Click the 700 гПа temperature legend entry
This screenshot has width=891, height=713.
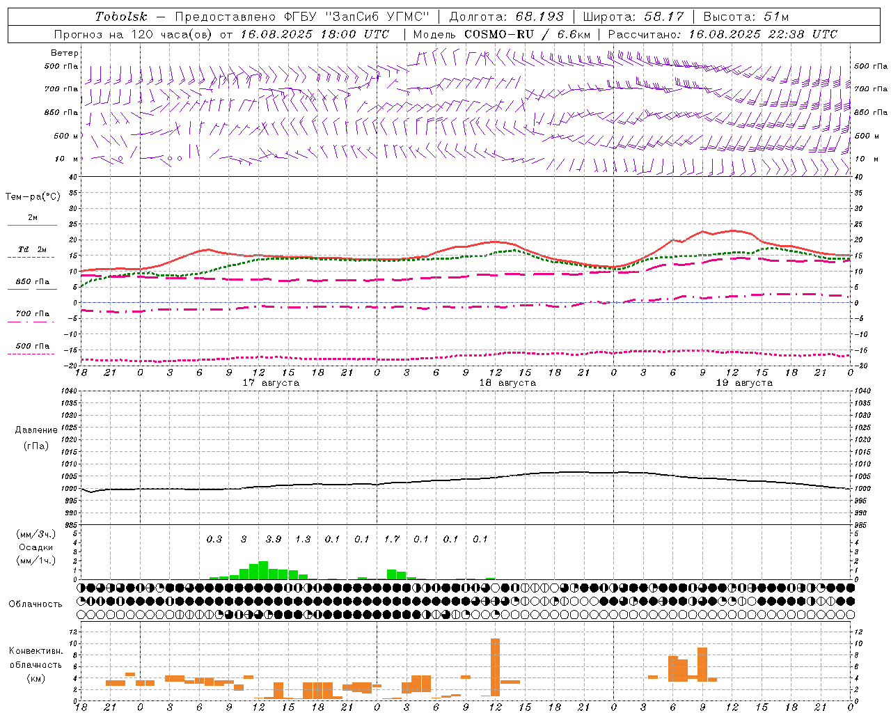coord(32,313)
